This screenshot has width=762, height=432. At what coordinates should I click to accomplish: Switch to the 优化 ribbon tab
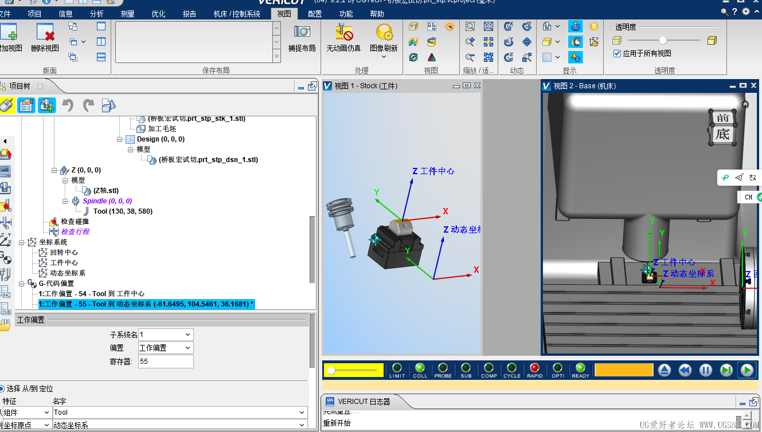159,14
